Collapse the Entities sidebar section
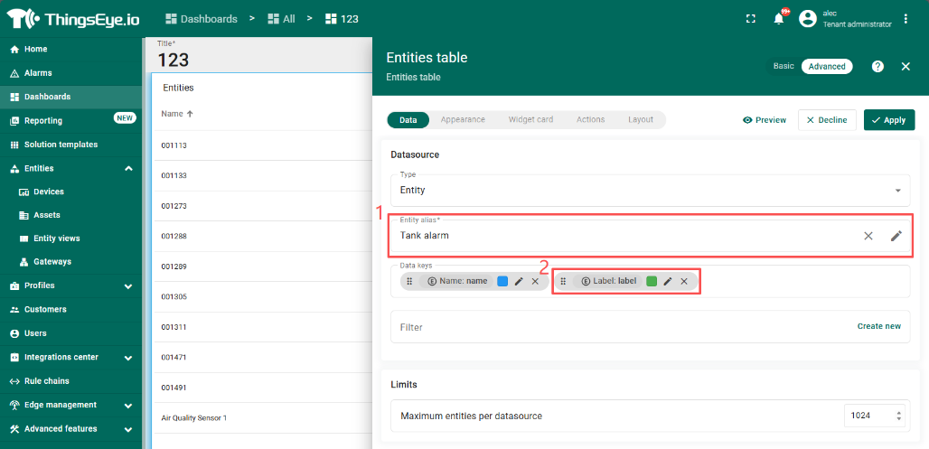This screenshot has width=929, height=449. pos(128,168)
